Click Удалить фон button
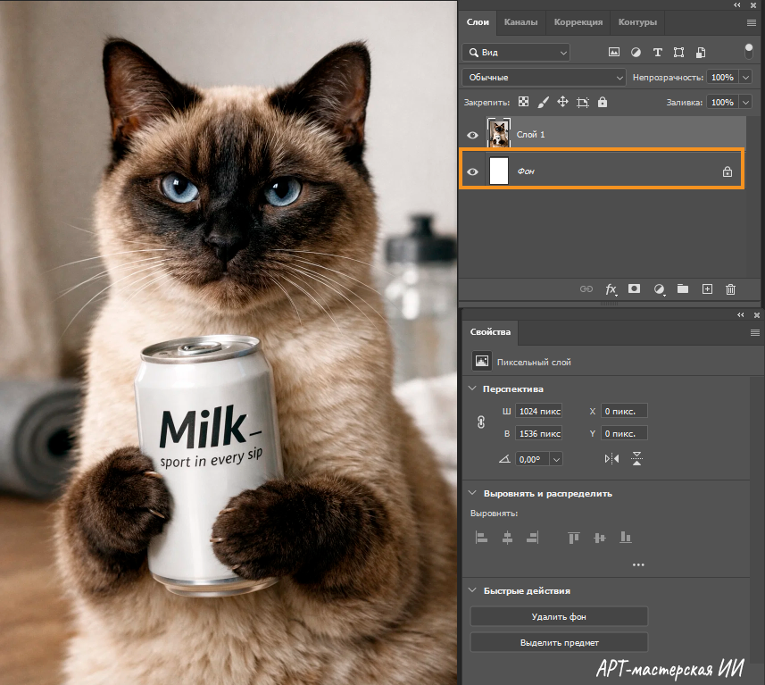This screenshot has width=765, height=685. (559, 616)
